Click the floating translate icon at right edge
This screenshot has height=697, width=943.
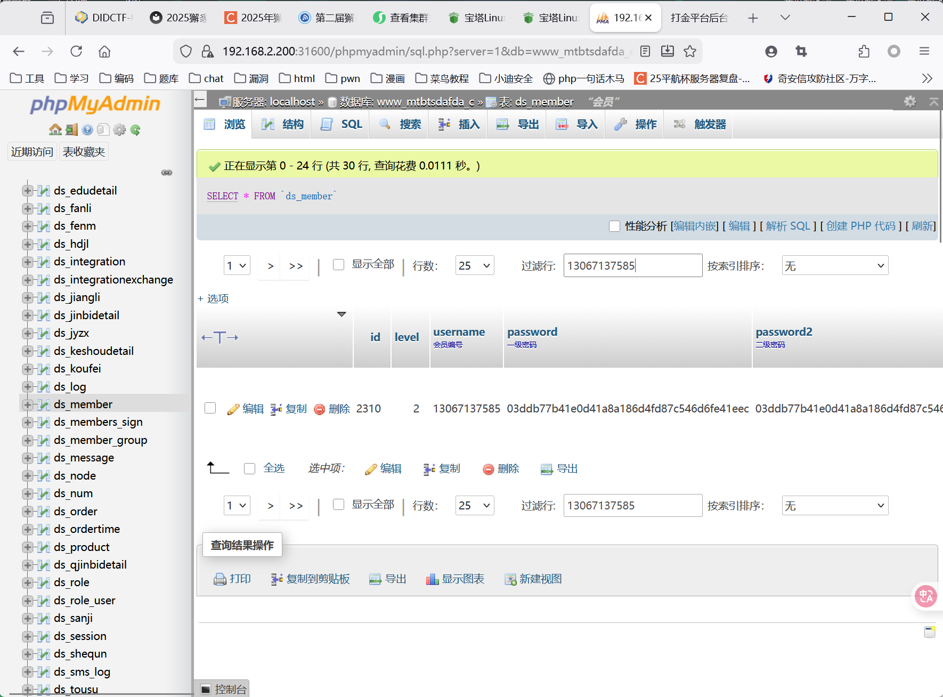(x=926, y=596)
